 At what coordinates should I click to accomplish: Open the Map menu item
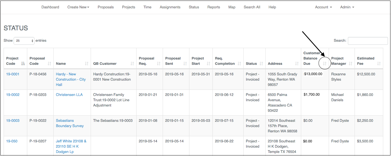coord(232,7)
